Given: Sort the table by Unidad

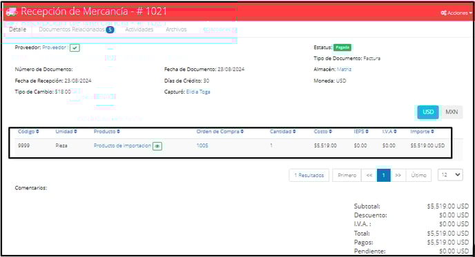Looking at the screenshot, I should pyautogui.click(x=66, y=132).
